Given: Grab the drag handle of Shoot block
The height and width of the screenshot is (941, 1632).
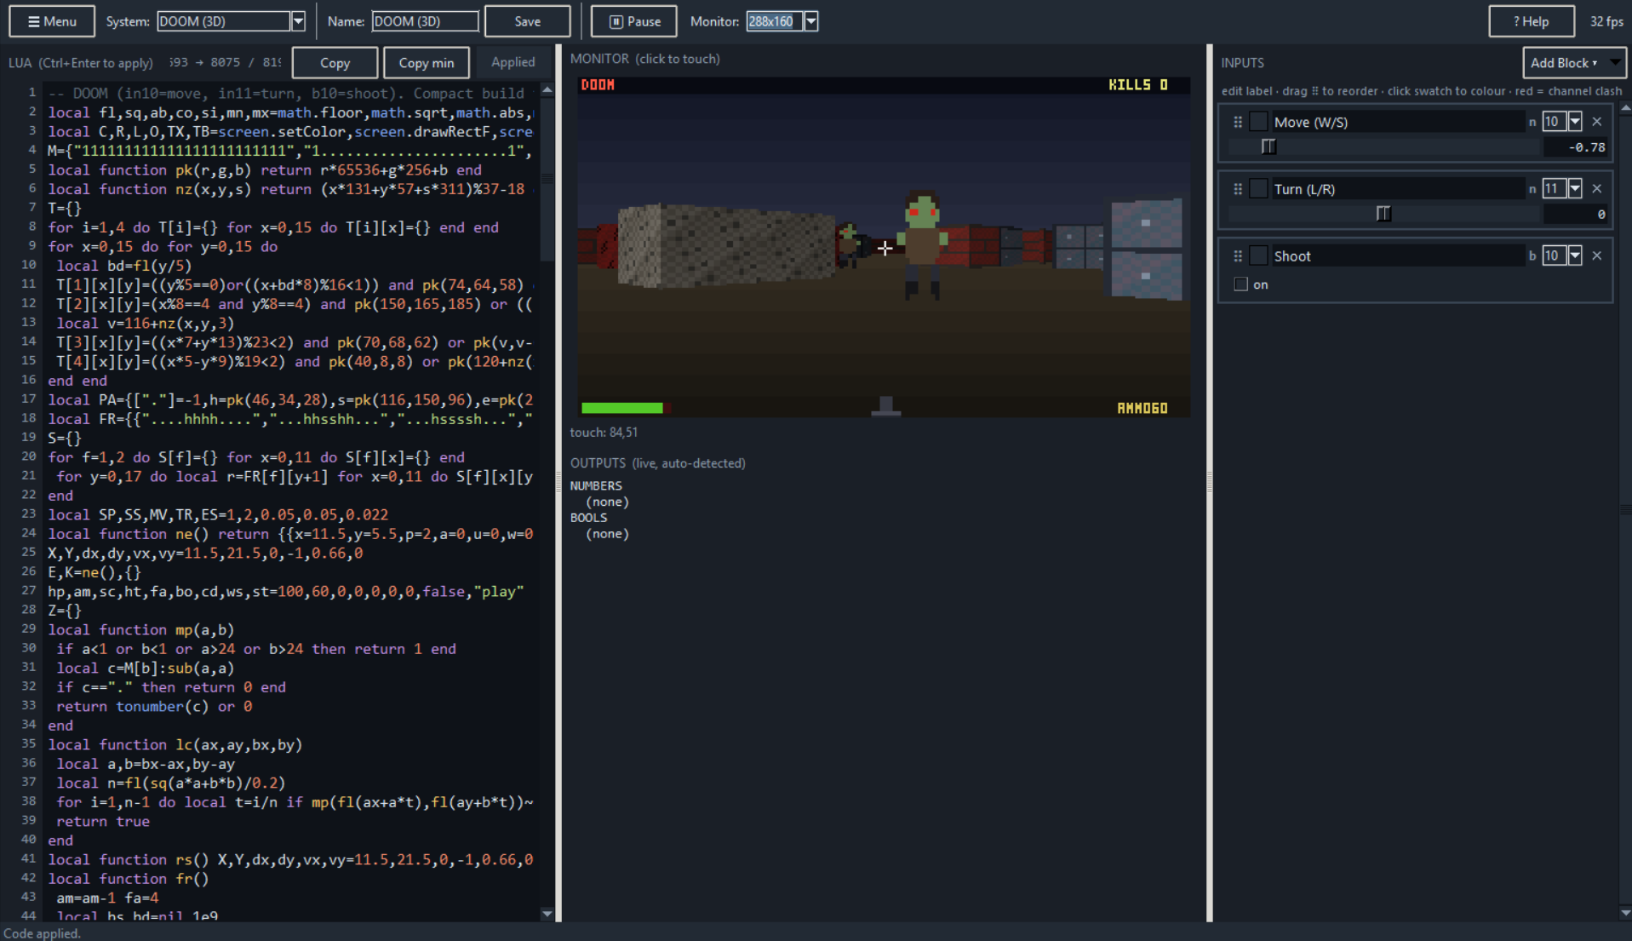Looking at the screenshot, I should (x=1238, y=255).
